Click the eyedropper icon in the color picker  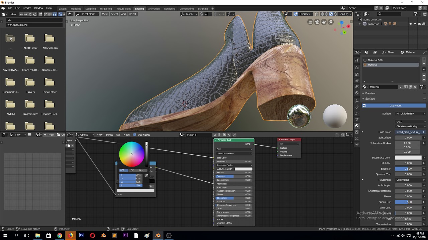(x=146, y=175)
